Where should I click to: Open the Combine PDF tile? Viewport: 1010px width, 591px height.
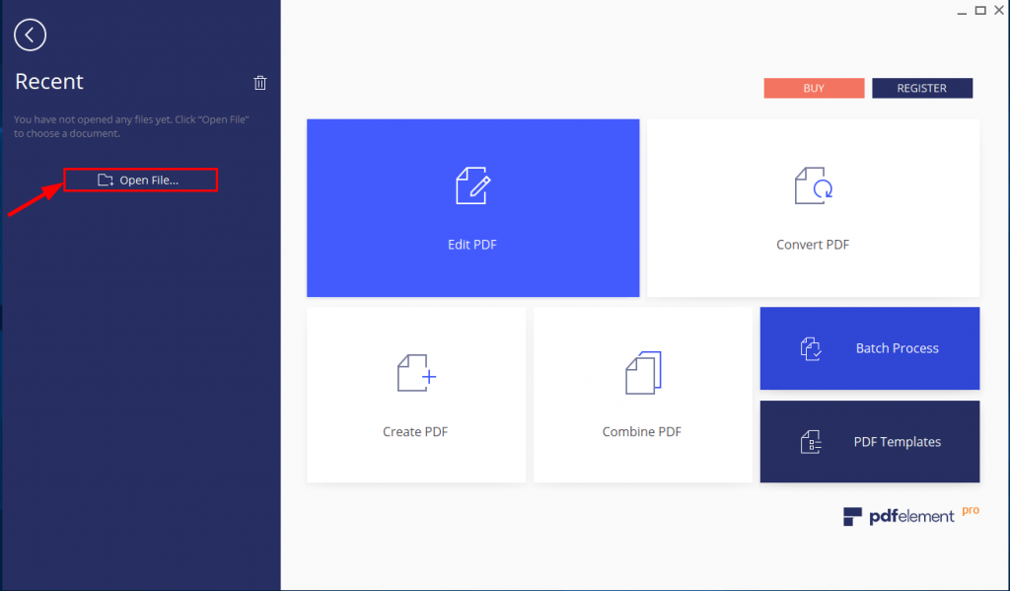coord(643,395)
